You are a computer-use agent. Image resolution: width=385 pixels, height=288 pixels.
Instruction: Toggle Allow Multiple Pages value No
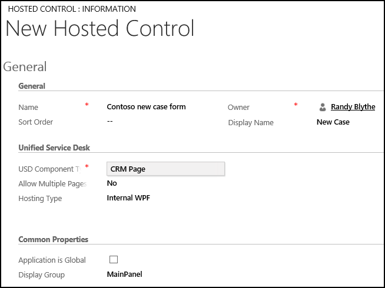pos(112,183)
